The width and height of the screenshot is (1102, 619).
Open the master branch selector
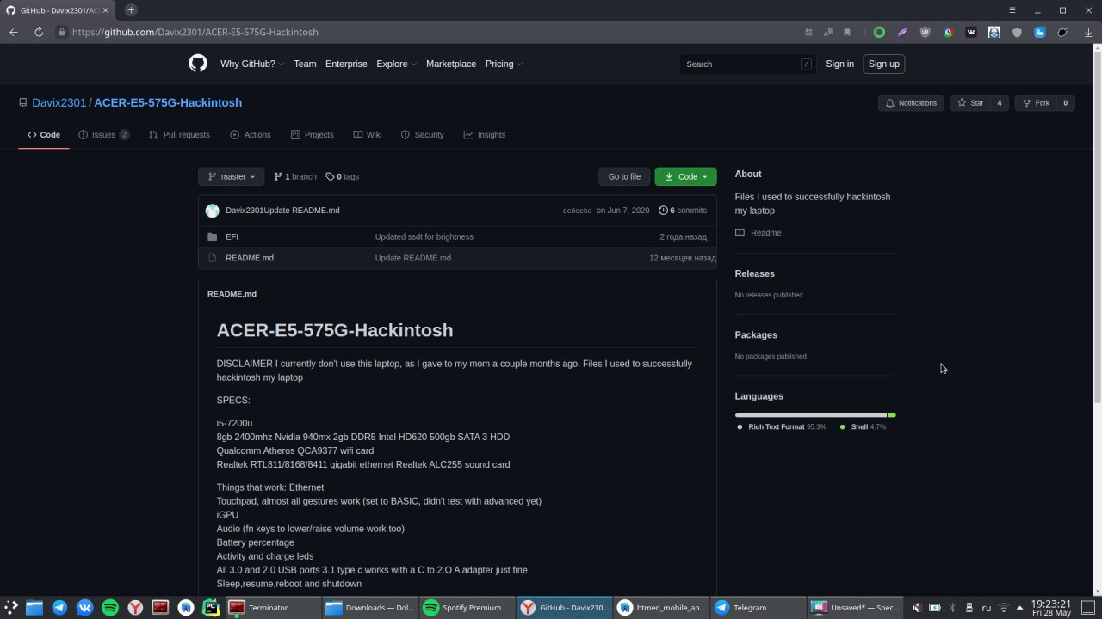pos(231,176)
